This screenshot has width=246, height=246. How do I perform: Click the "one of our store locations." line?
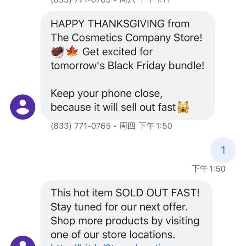[x=113, y=235]
